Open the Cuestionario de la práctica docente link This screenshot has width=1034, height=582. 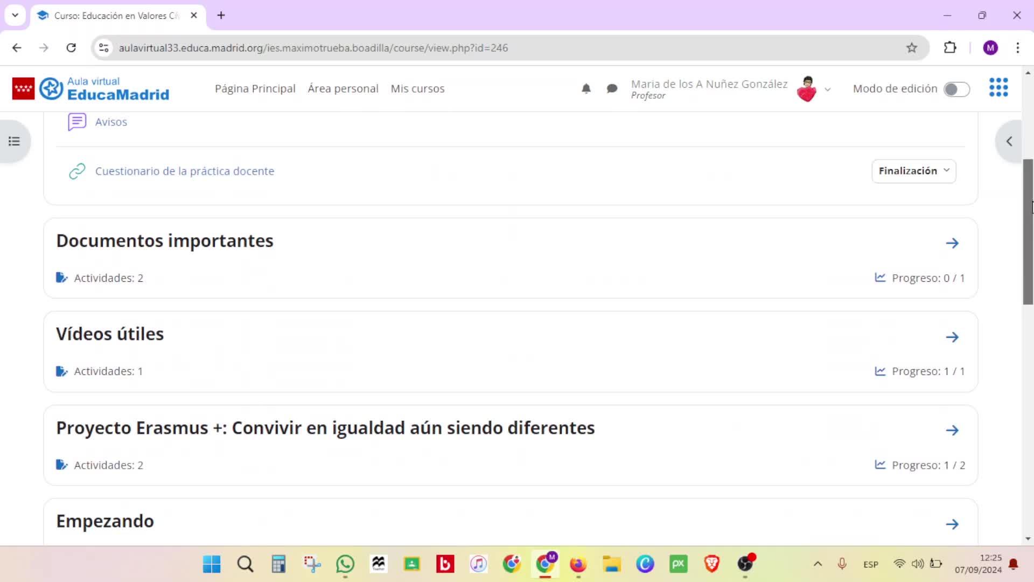pos(184,171)
